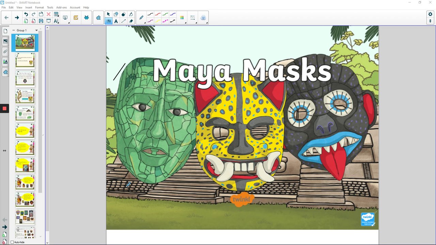Select page 5 Death Masks thumbnail
Image resolution: width=436 pixels, height=245 pixels.
25,113
